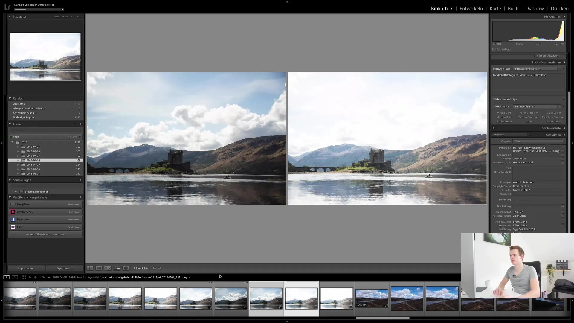Select next photo with Übersicht right arrow
This screenshot has width=574, height=323.
click(160, 268)
